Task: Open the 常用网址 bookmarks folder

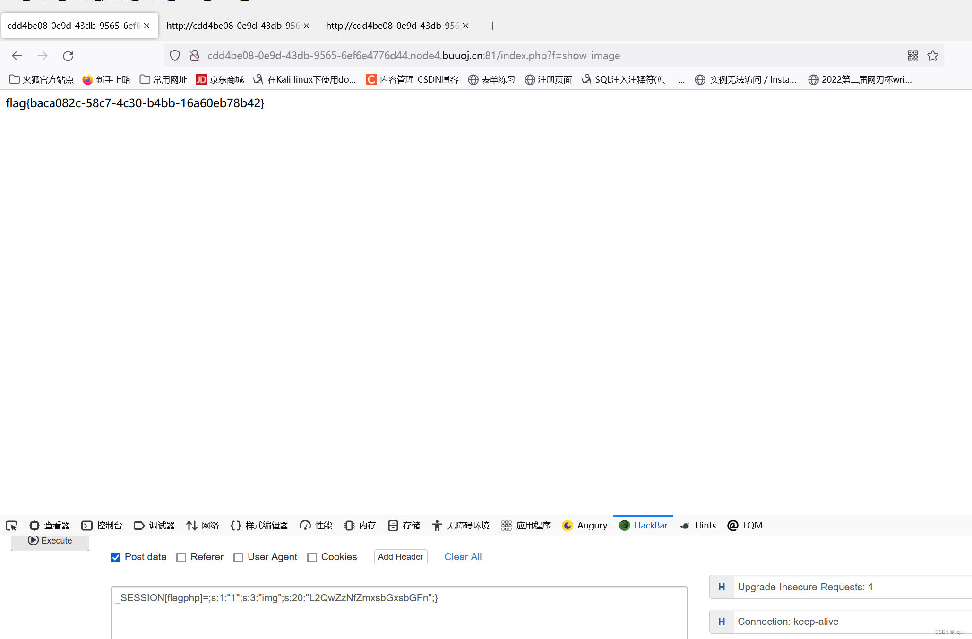Action: 163,79
